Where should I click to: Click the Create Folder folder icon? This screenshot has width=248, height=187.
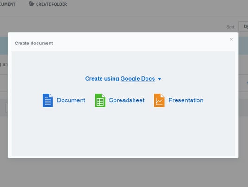32,4
